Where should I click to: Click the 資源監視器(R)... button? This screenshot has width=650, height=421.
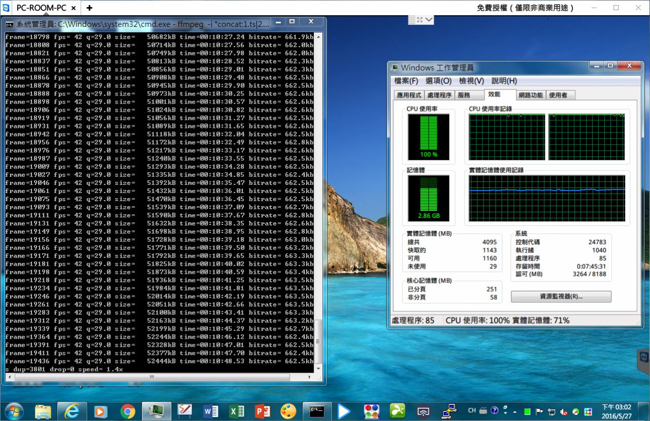[x=561, y=297]
